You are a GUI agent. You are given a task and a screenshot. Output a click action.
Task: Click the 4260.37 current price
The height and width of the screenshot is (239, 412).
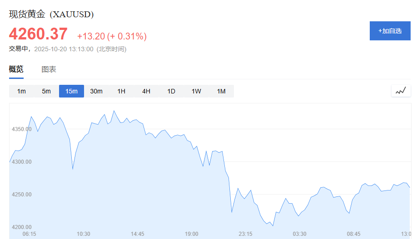click(38, 34)
